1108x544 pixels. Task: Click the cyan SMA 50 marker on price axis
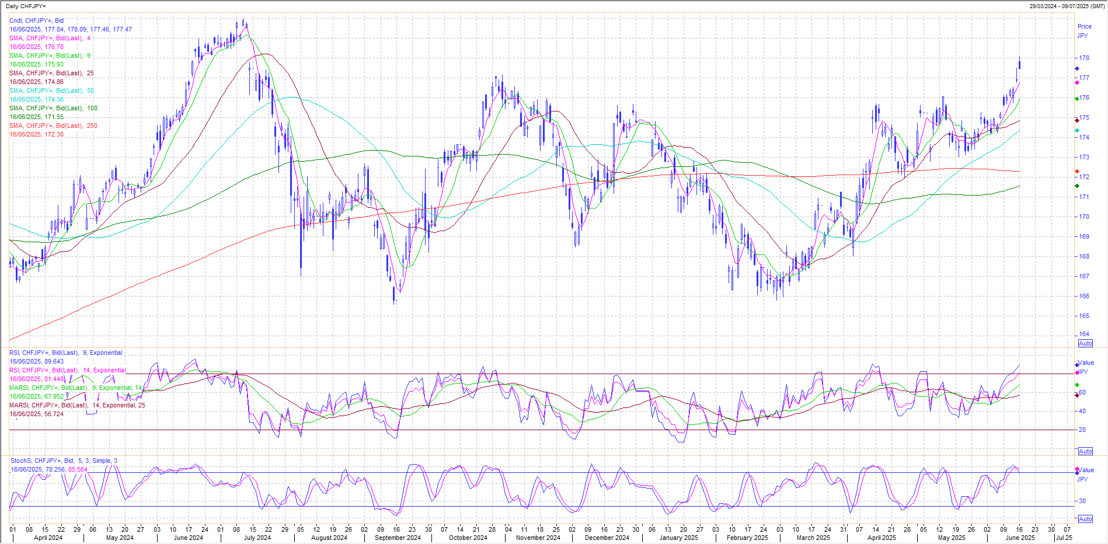(1077, 130)
